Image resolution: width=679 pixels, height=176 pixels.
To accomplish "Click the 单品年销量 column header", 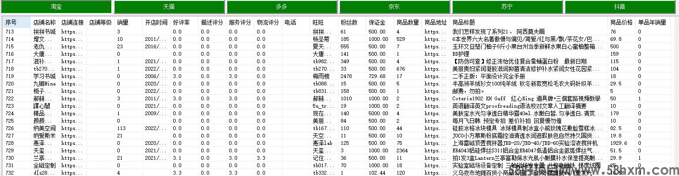I will pos(652,22).
